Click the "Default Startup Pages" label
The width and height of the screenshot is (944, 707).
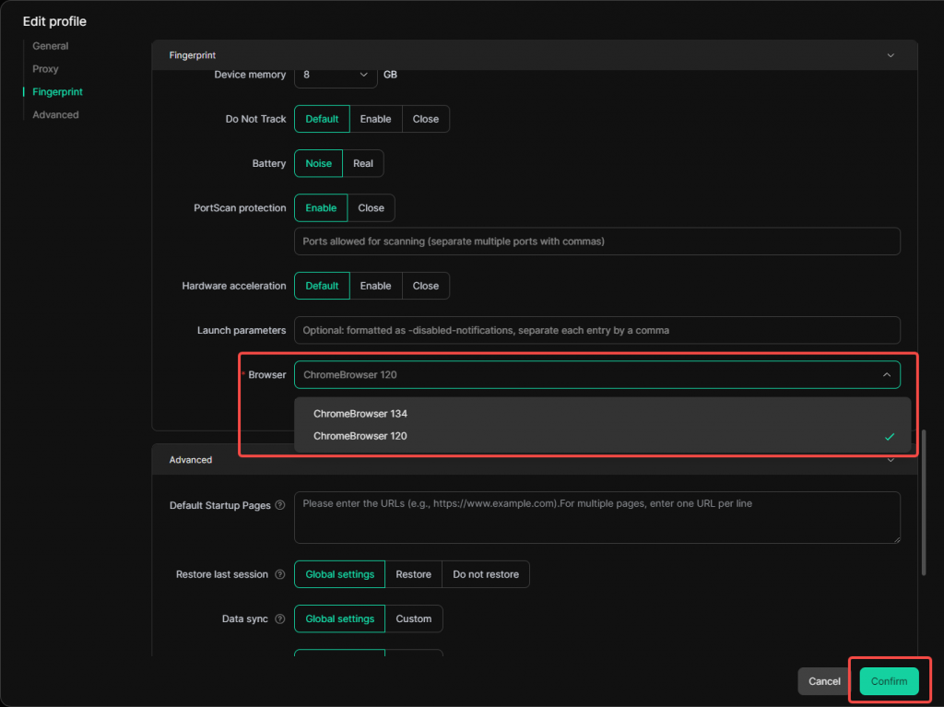219,505
